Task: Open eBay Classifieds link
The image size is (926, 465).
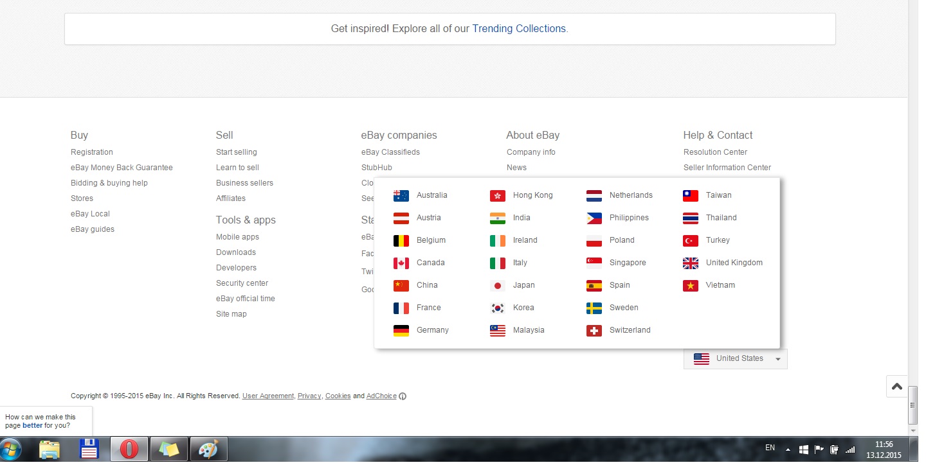Action: 390,152
